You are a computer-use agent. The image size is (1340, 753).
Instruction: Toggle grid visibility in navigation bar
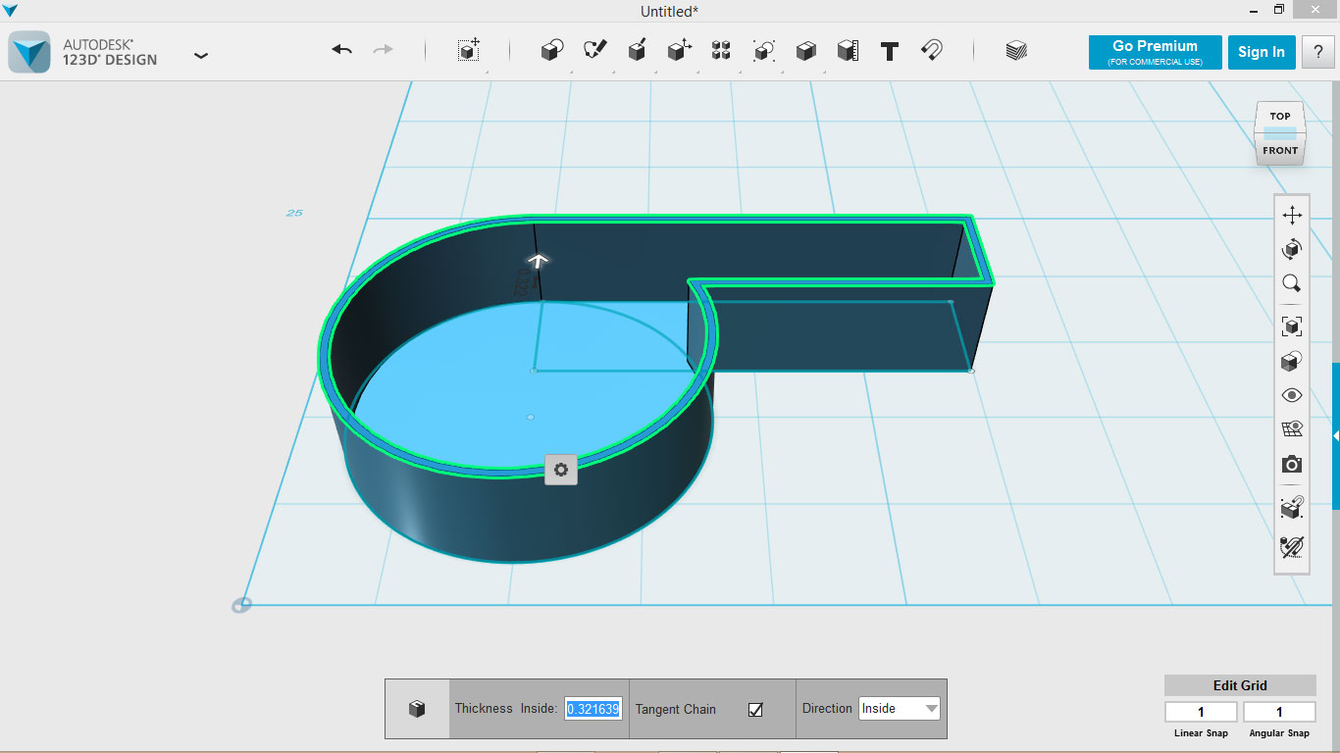click(1291, 428)
